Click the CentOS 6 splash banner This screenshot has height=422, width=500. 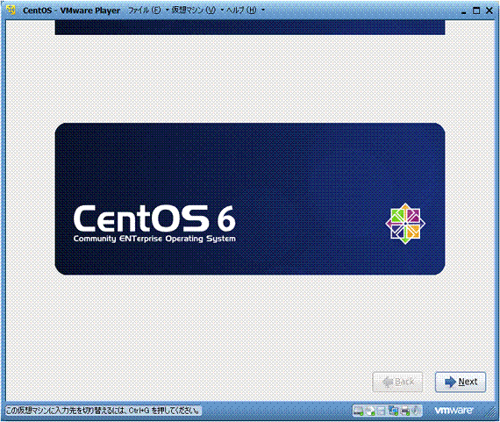250,199
